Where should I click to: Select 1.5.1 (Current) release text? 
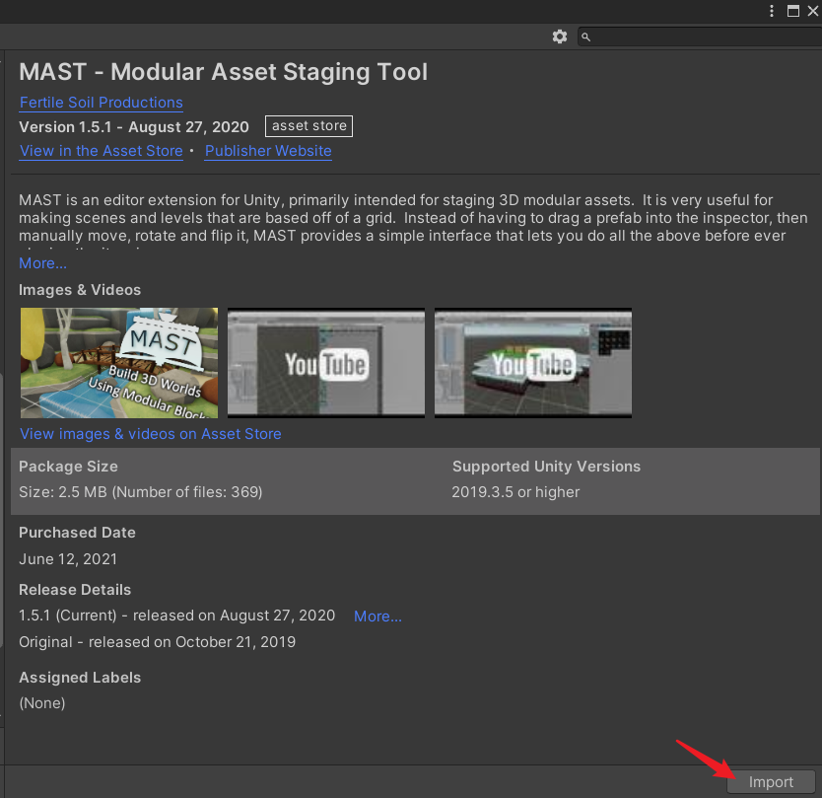point(176,616)
